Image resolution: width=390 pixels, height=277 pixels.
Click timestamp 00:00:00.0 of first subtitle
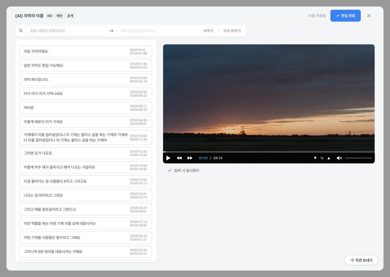[x=138, y=50]
